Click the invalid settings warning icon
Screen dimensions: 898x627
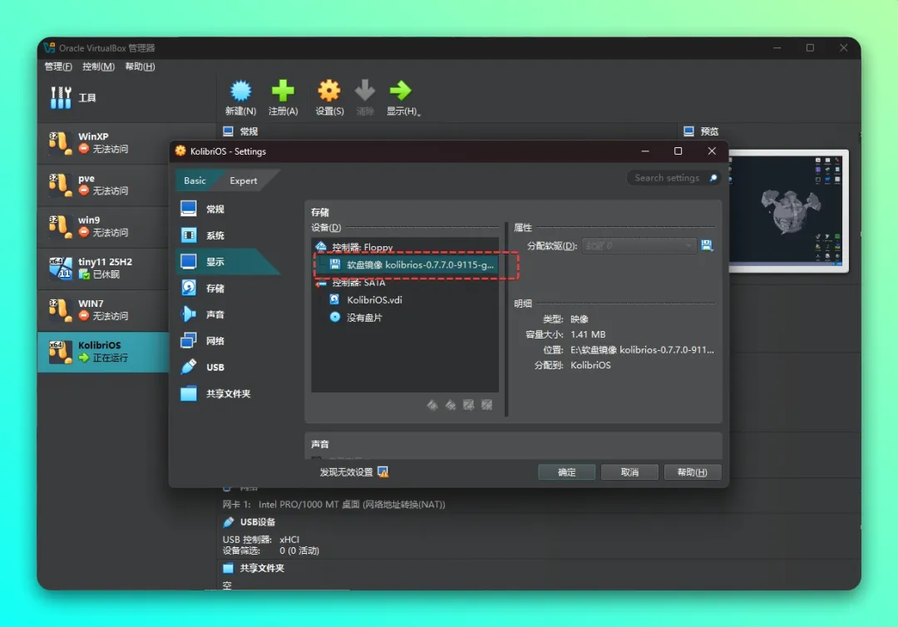(x=383, y=471)
